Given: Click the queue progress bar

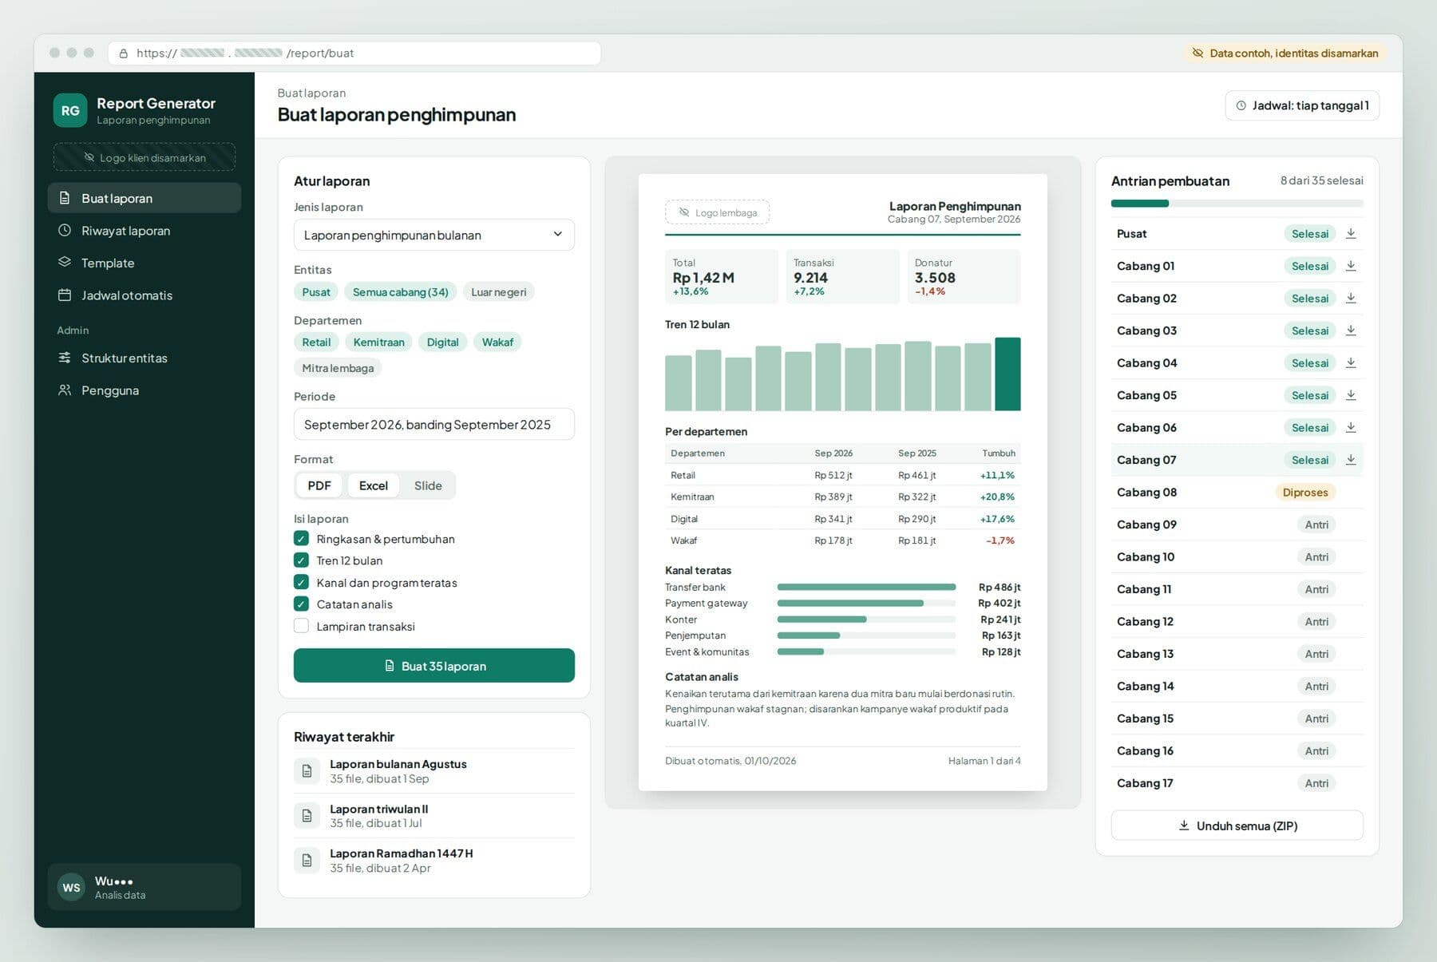Looking at the screenshot, I should [x=1237, y=204].
